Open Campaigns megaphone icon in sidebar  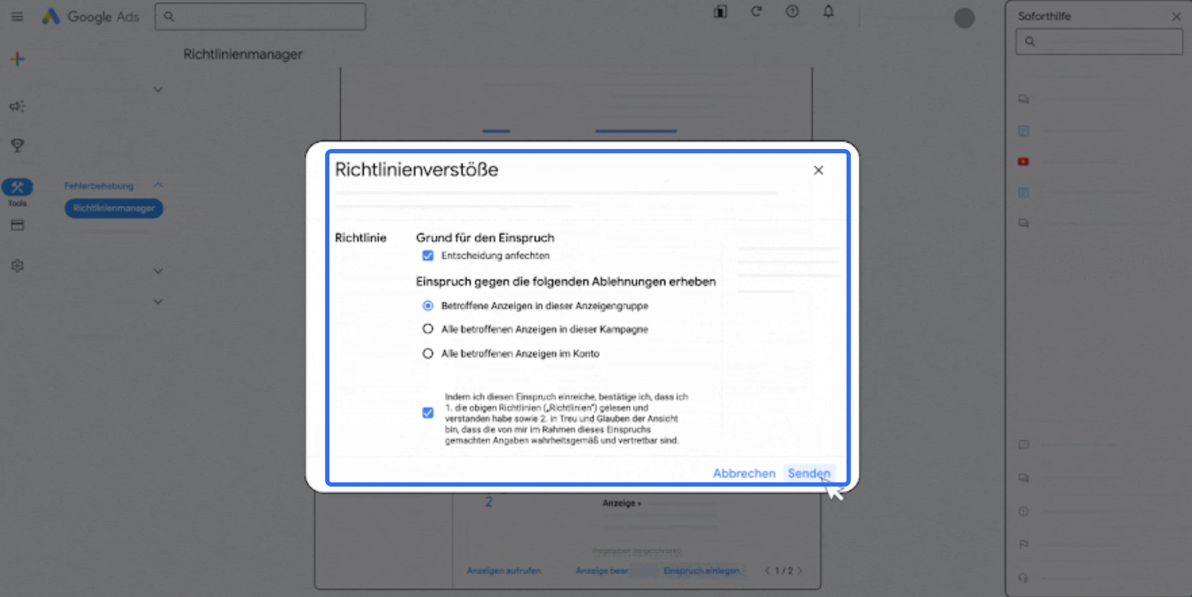(x=17, y=106)
